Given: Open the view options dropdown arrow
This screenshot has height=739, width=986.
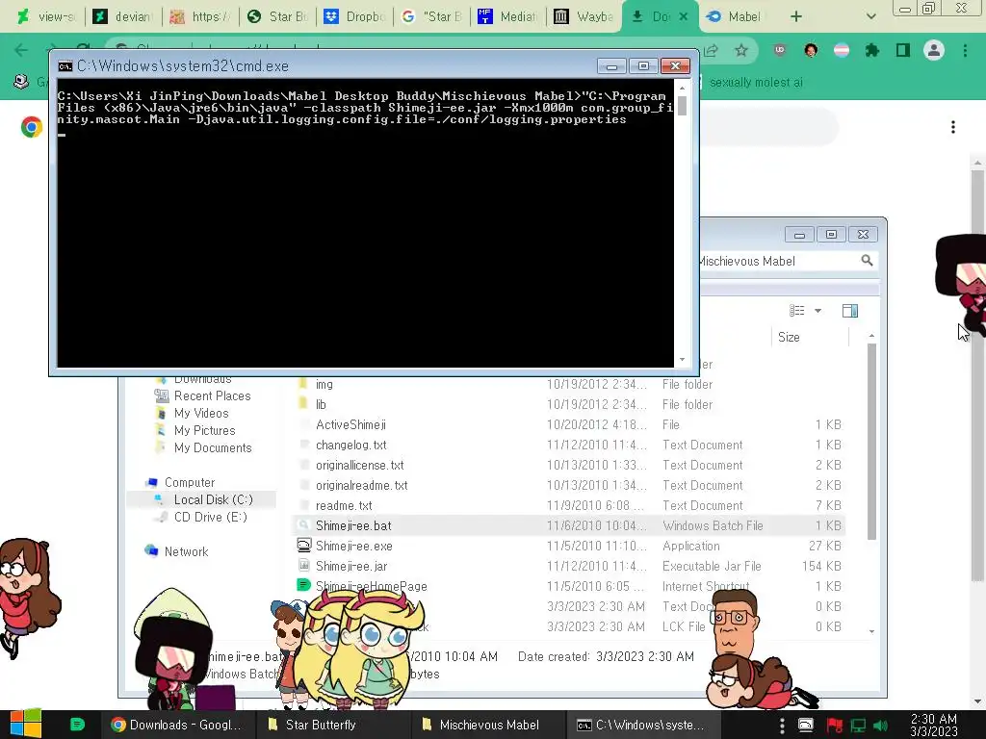Looking at the screenshot, I should click(818, 311).
